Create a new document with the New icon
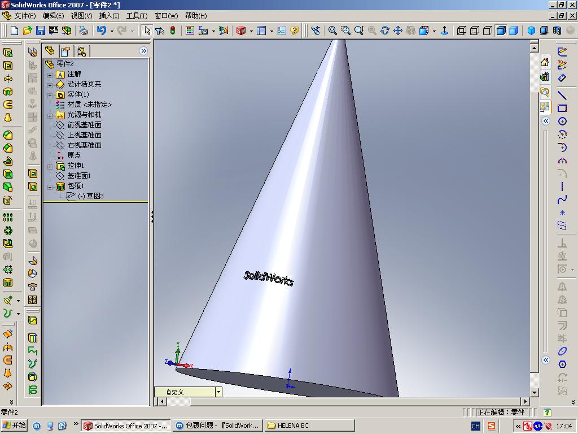The height and width of the screenshot is (434, 578). tap(14, 31)
